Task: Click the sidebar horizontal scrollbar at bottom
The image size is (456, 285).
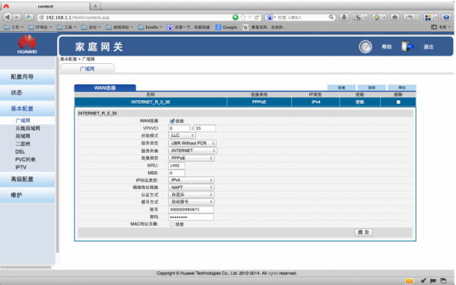Action: click(x=26, y=267)
